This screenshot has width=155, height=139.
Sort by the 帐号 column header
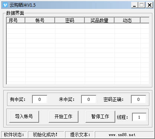click(40, 20)
